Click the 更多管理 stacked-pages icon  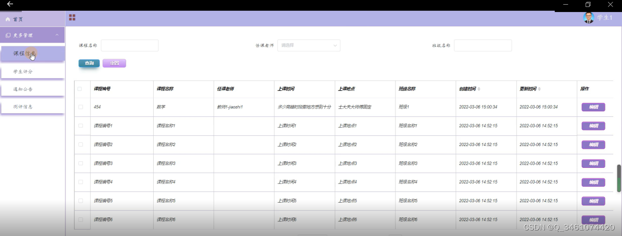point(8,35)
